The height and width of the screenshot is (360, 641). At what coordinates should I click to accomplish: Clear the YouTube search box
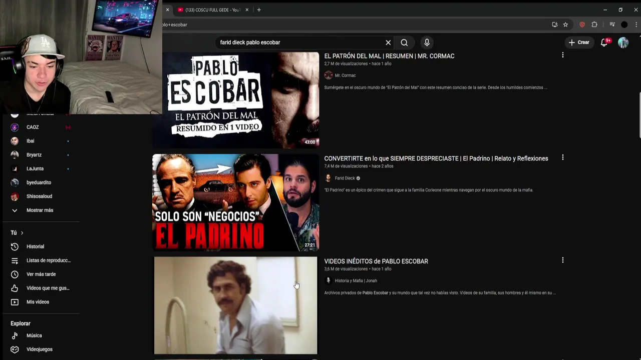388,42
